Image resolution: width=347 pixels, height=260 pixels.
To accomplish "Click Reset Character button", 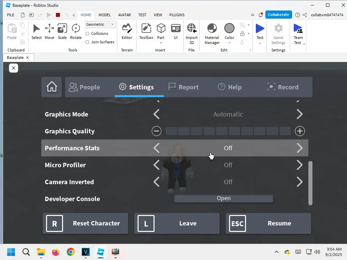I will tap(85, 223).
